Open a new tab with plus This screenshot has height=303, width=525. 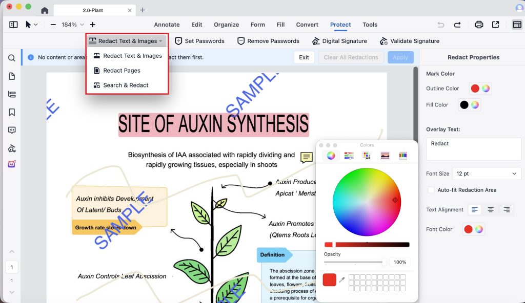(x=143, y=10)
